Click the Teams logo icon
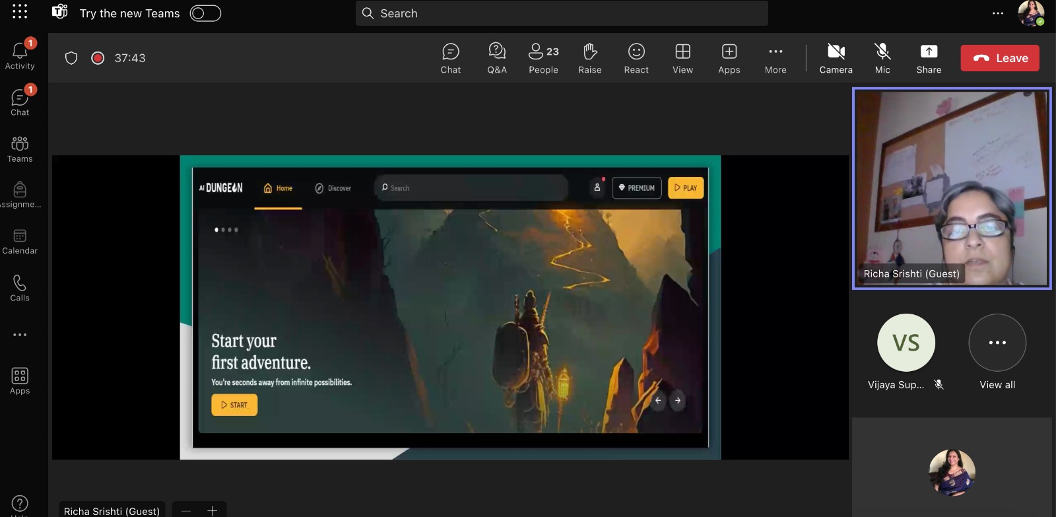Viewport: 1056px width, 517px height. click(60, 12)
